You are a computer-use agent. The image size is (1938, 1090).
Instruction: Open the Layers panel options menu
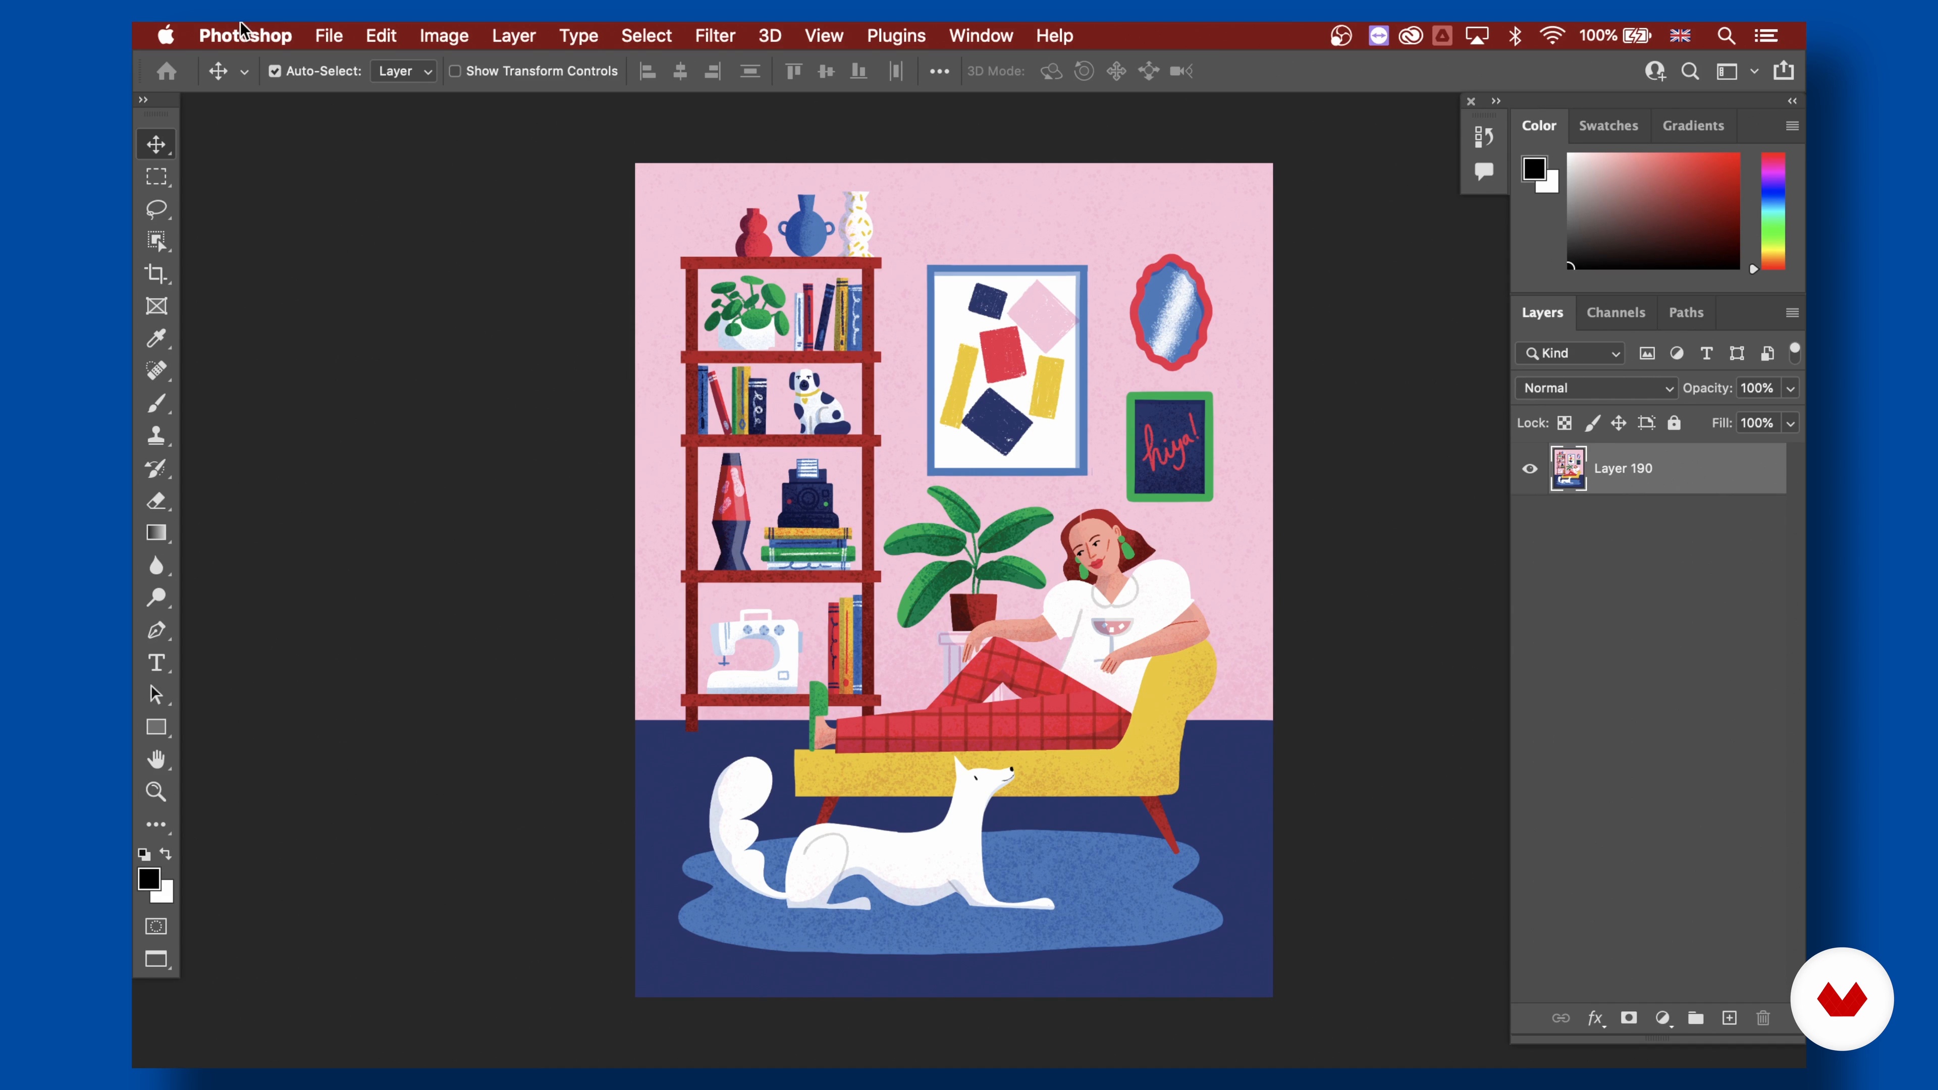1792,312
